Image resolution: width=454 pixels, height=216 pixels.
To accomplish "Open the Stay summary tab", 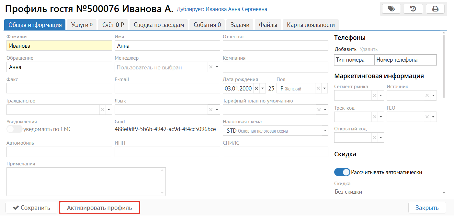I will click(159, 25).
